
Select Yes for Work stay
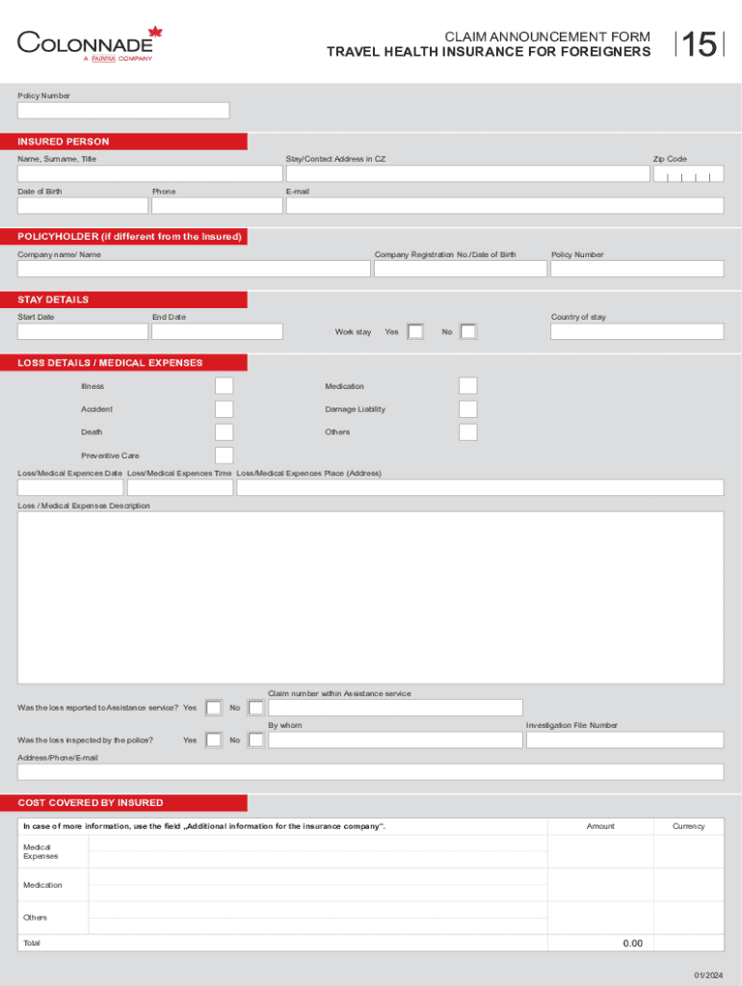415,332
